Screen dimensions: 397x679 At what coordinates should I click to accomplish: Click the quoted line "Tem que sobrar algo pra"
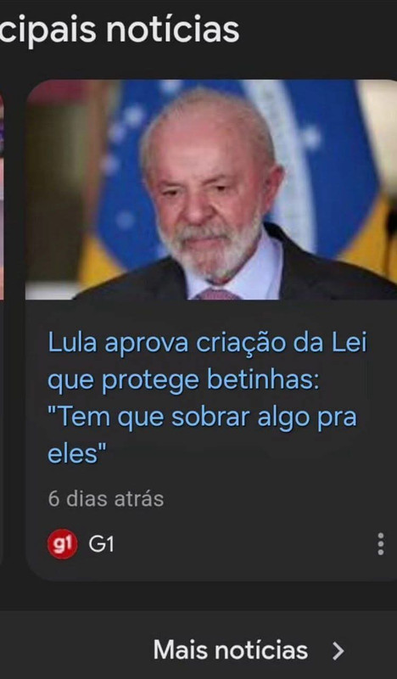[x=202, y=418]
